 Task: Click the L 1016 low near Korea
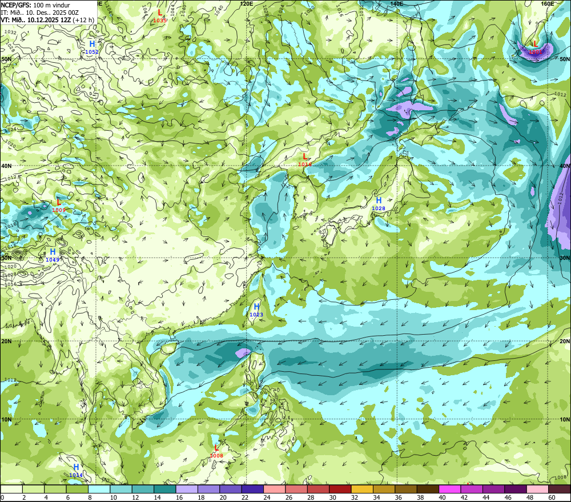tap(305, 160)
